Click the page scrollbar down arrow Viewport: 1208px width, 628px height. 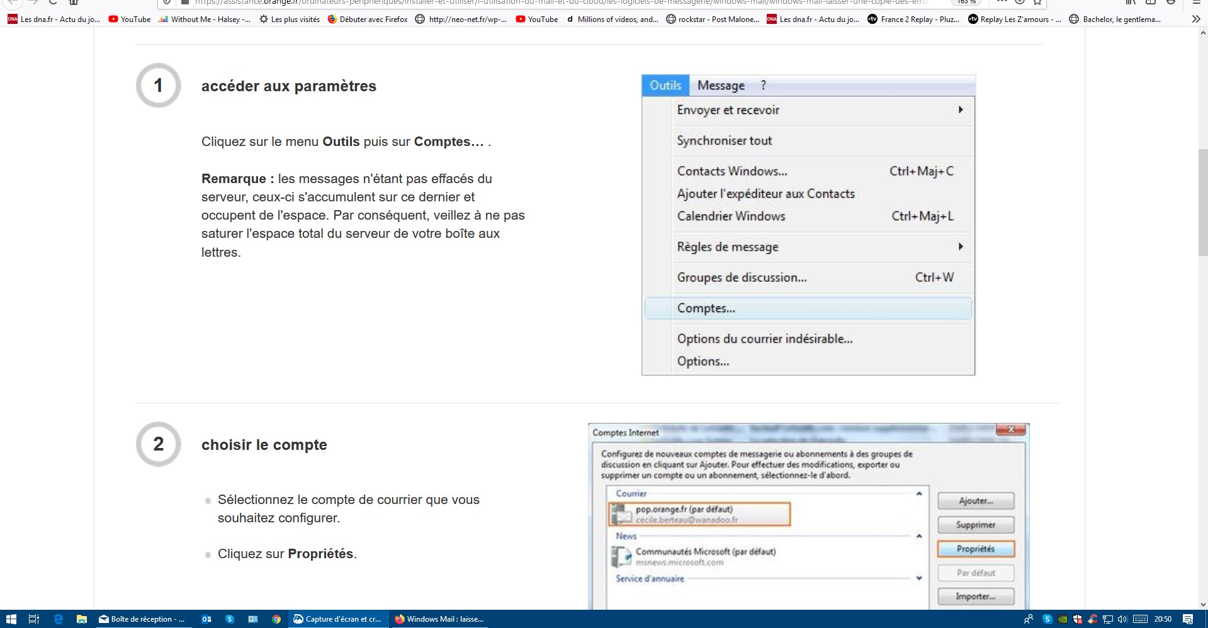(1203, 604)
